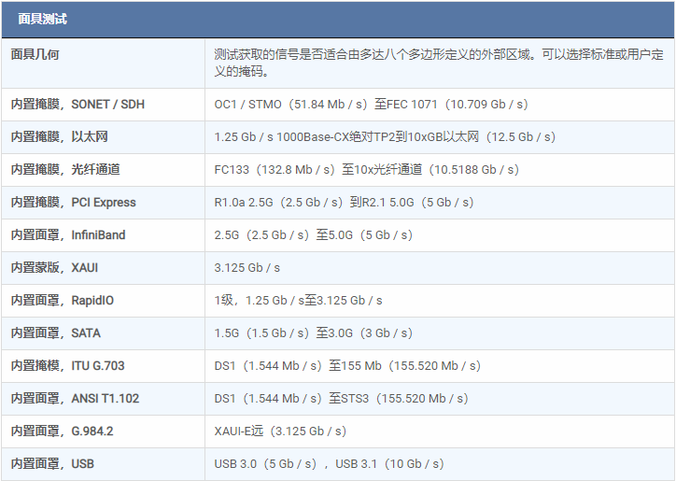Click the 面具几何 description text
Image resolution: width=676 pixels, height=481 pixels.
(438, 63)
